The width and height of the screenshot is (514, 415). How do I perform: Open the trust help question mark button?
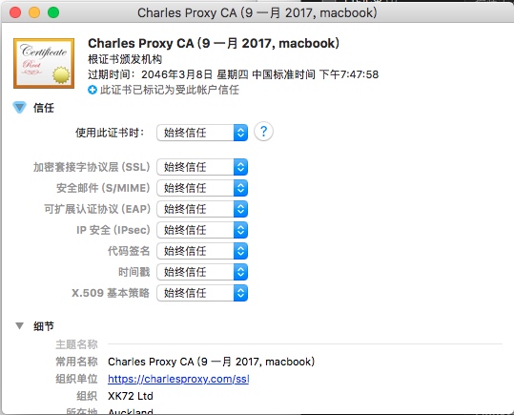point(263,132)
